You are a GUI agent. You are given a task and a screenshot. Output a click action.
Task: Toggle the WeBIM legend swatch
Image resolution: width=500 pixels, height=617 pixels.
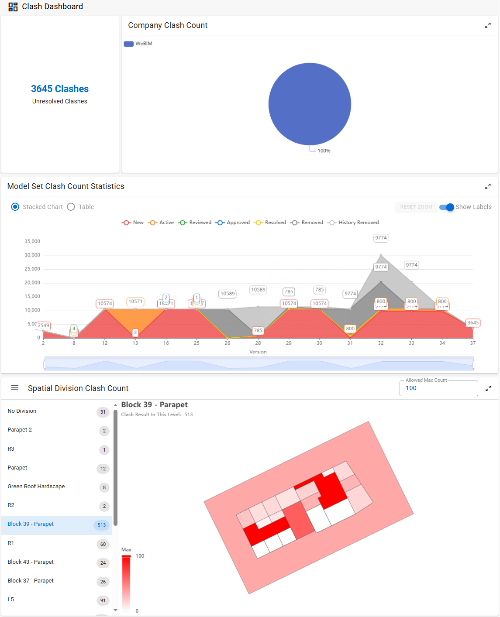pyautogui.click(x=128, y=44)
